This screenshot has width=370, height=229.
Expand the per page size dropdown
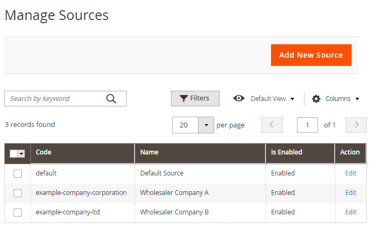(x=206, y=125)
